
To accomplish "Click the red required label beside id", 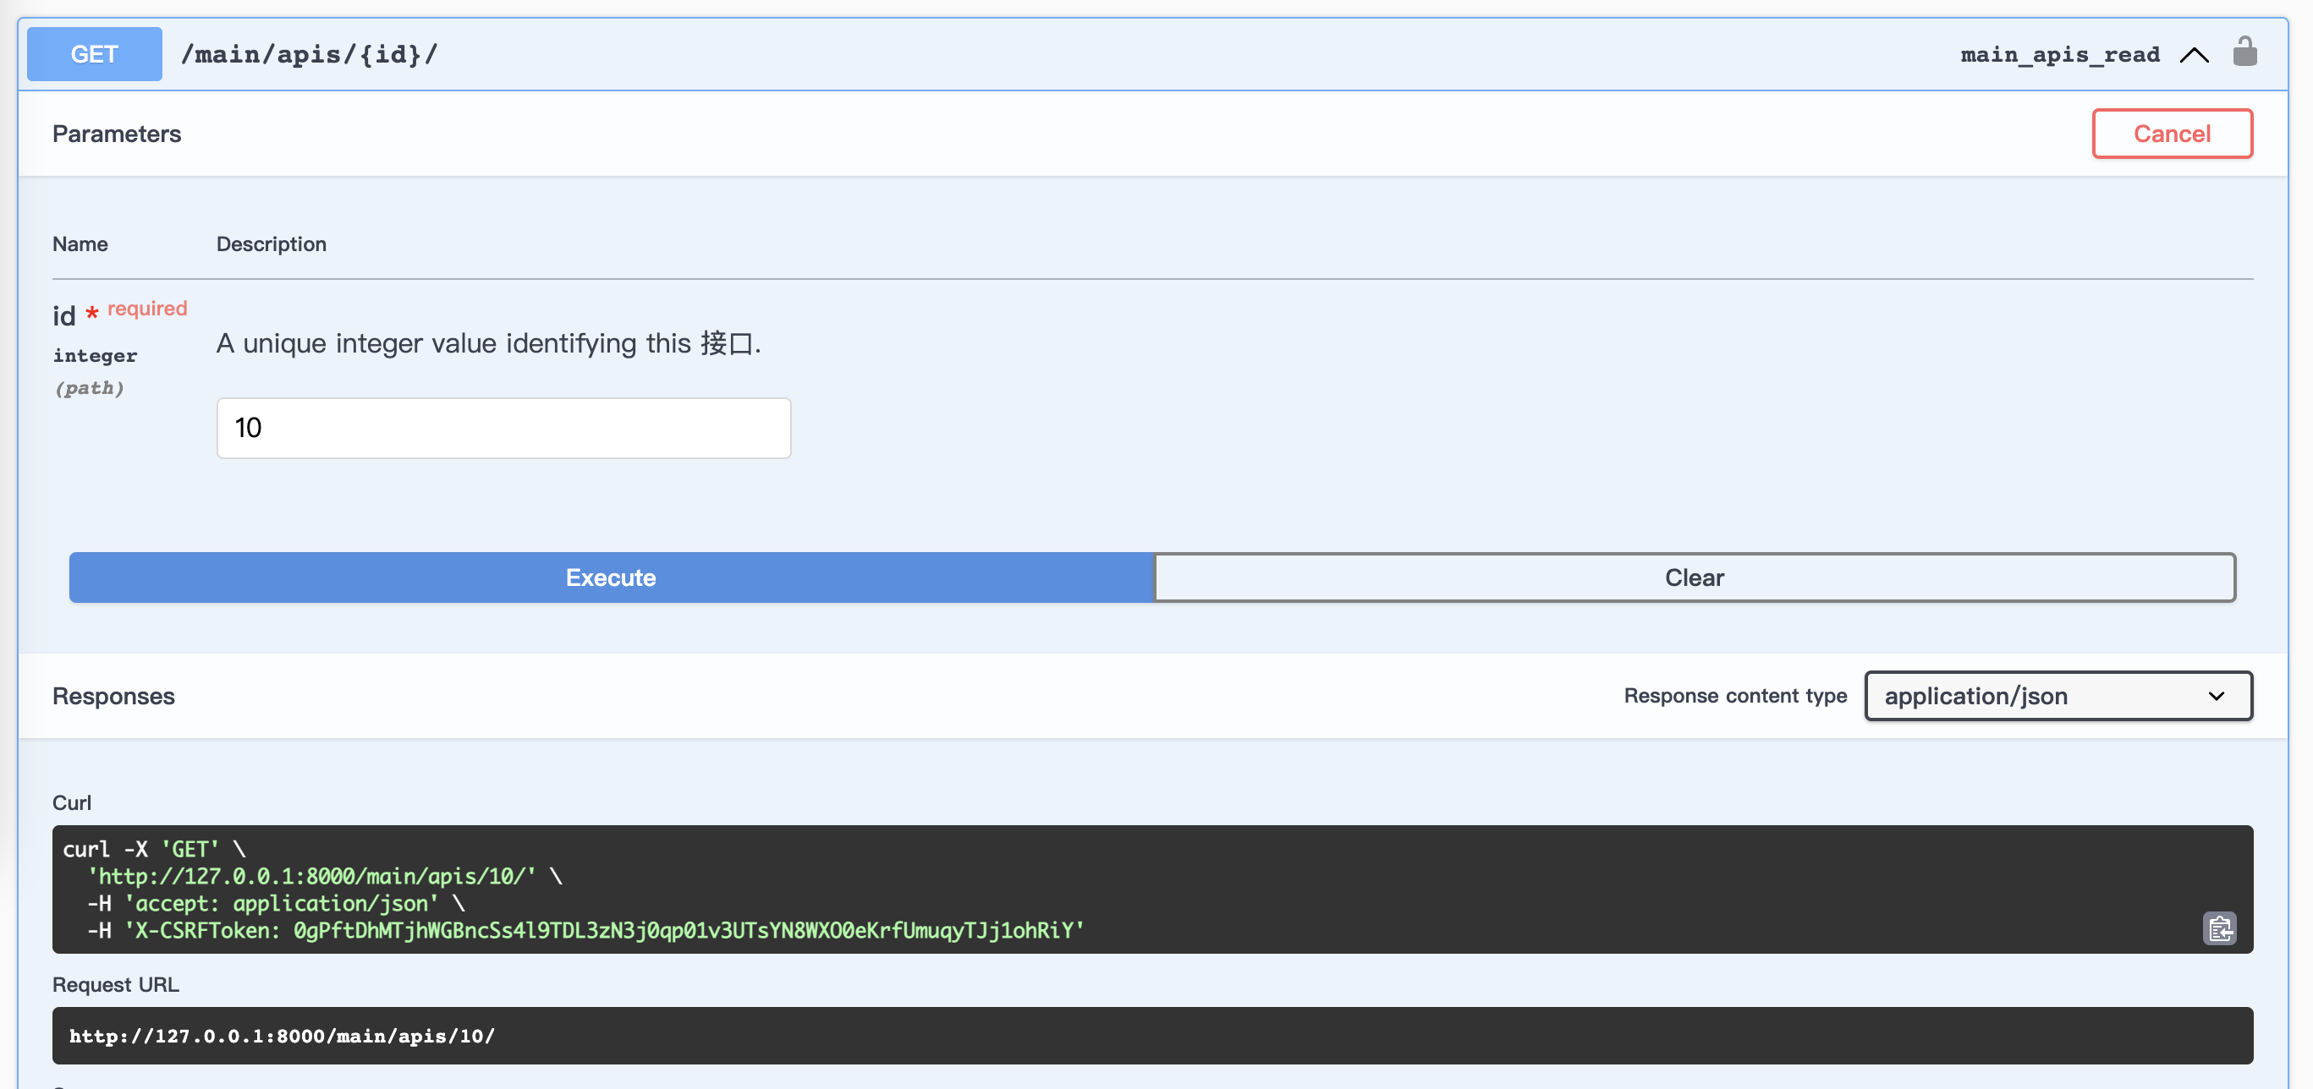I will click(147, 309).
